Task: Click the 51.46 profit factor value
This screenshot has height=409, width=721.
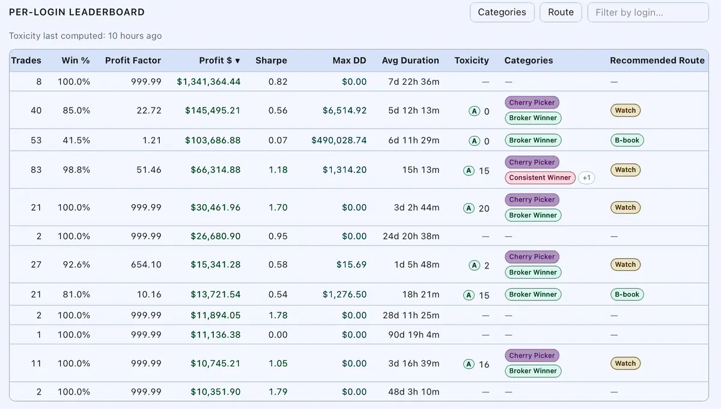Action: point(148,170)
